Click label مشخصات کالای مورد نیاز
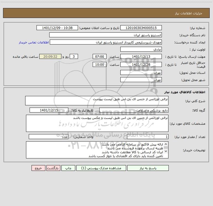The width and height of the screenshot is (213, 206). tap(188, 124)
